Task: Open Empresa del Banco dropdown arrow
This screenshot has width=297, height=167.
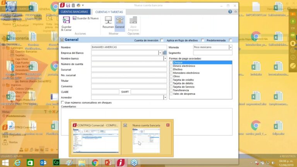Action: (160, 53)
